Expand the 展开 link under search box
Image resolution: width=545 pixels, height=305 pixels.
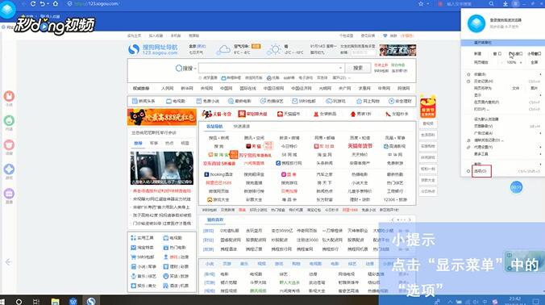[341, 78]
